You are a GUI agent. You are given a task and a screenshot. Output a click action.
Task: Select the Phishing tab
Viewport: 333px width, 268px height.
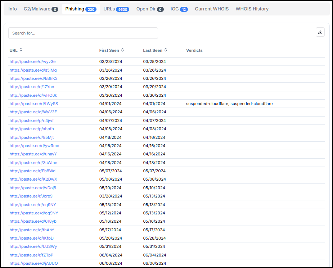coord(81,9)
